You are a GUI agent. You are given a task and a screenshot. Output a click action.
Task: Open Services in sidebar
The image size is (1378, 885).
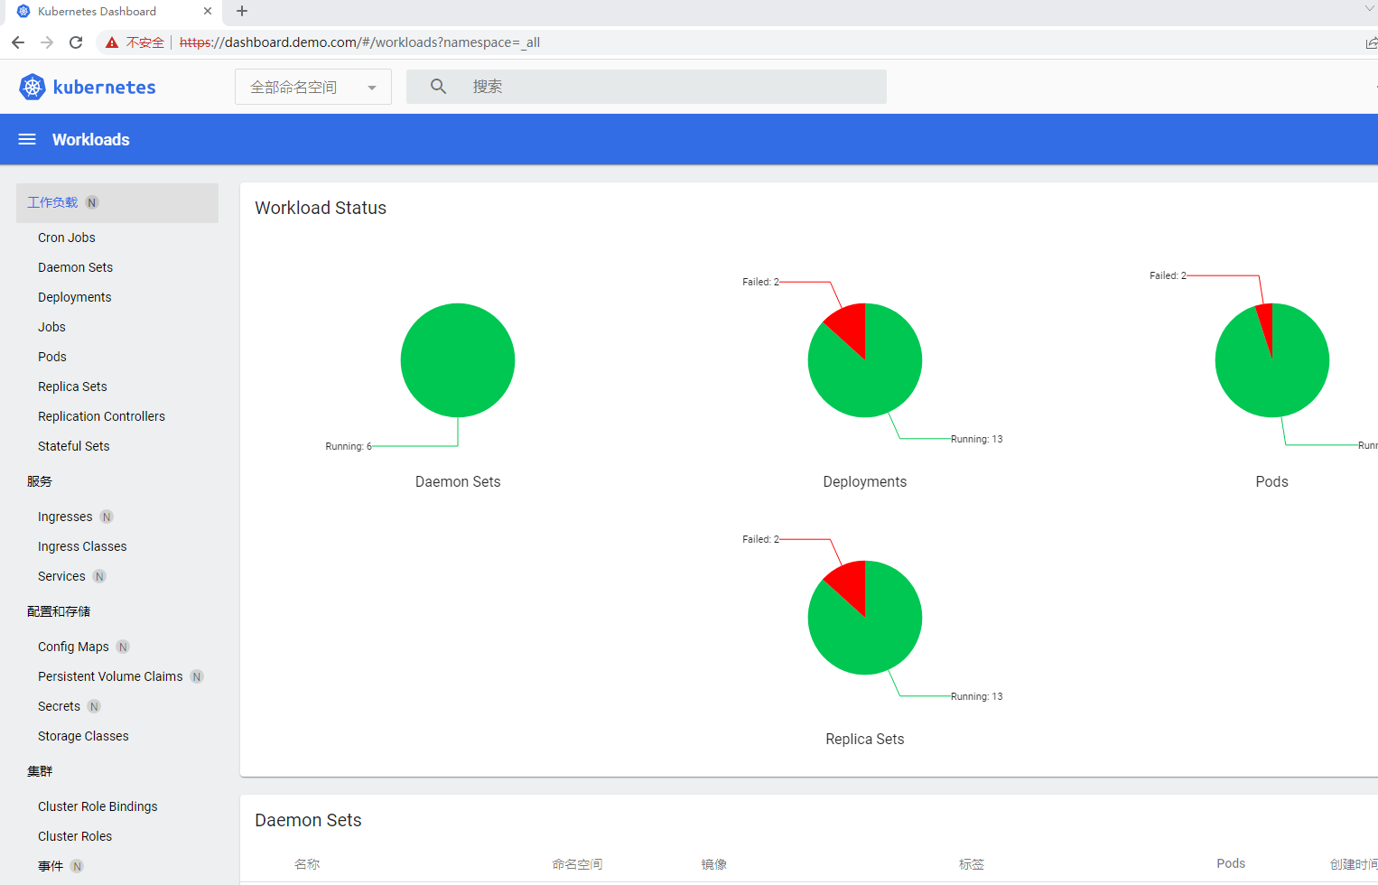pyautogui.click(x=61, y=576)
